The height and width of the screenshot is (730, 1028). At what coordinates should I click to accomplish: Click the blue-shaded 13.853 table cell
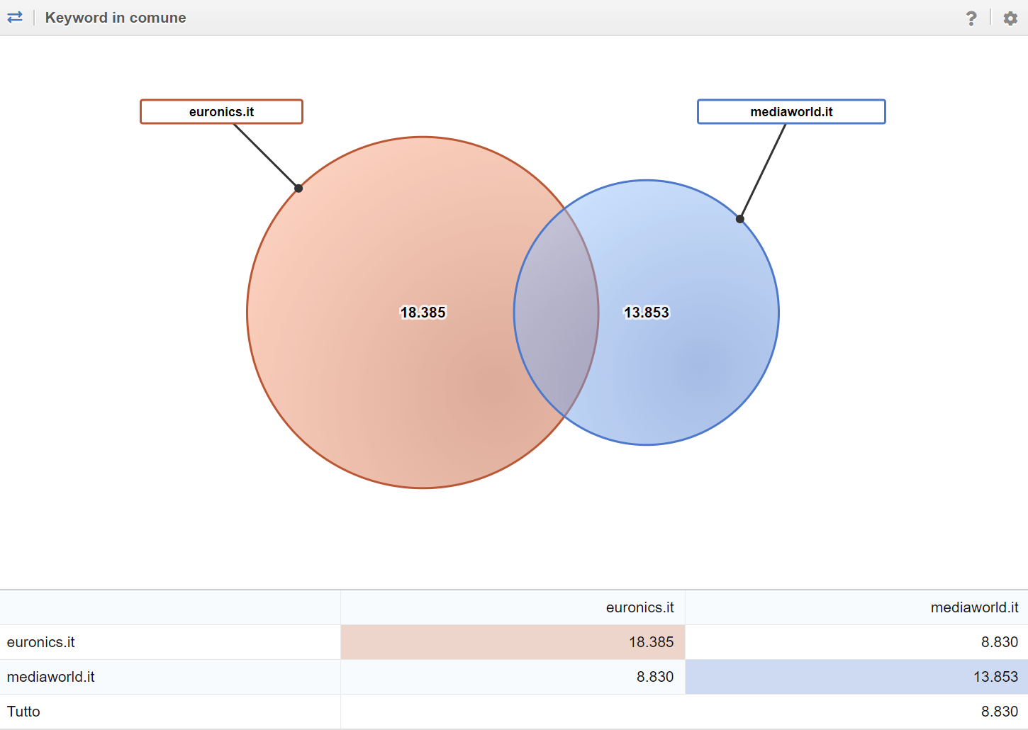(x=995, y=677)
